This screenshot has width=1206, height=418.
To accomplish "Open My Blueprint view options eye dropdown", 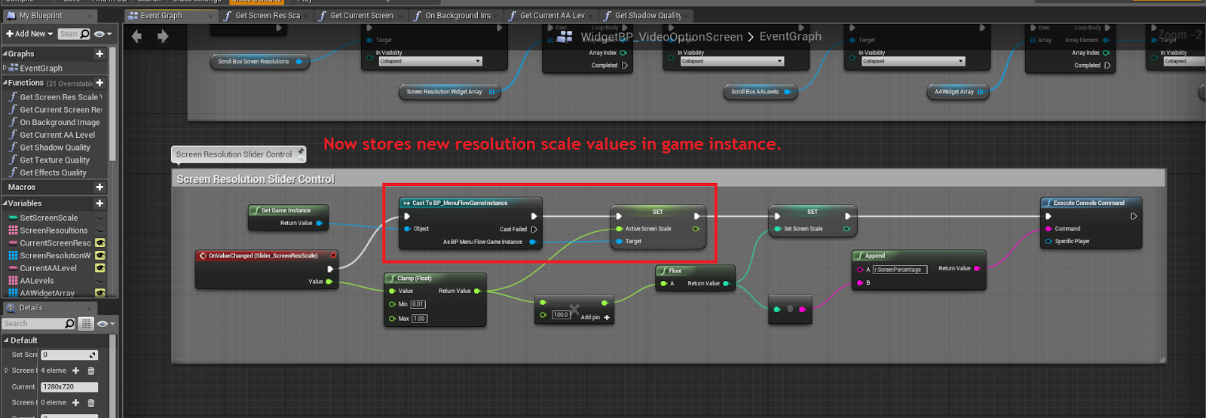I will point(103,34).
